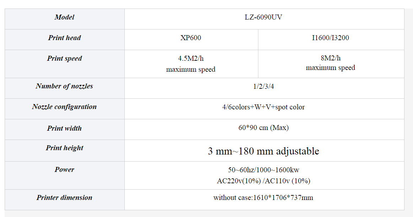This screenshot has width=413, height=217.
Task: Click the Print height row label
Action: pyautogui.click(x=64, y=148)
